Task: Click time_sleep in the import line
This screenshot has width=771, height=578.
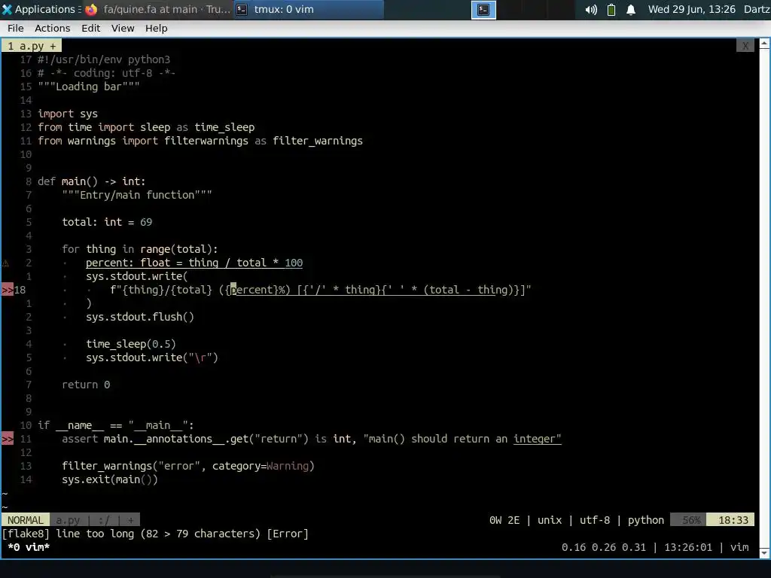Action: (x=224, y=127)
